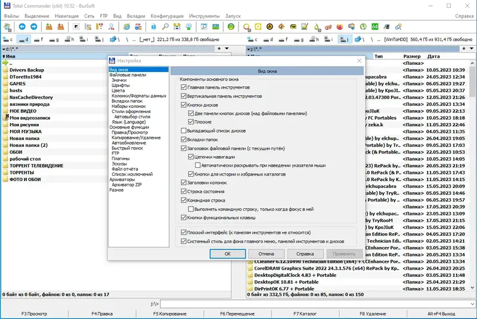477x319 pixels.
Task: Click the blue info document toolbar icon
Action: point(154,27)
